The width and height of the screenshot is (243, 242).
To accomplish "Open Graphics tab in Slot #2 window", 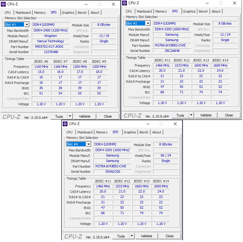I will click(x=189, y=11).
